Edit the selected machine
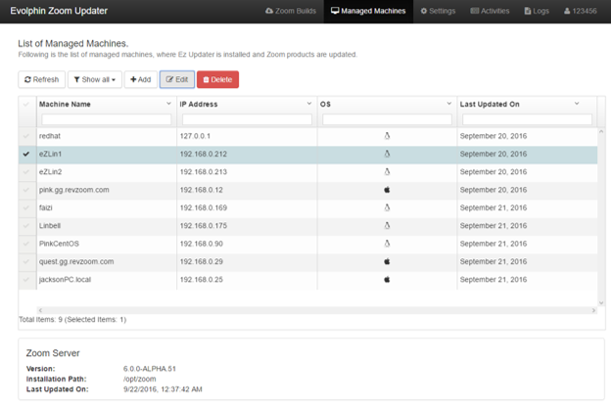 coord(177,79)
